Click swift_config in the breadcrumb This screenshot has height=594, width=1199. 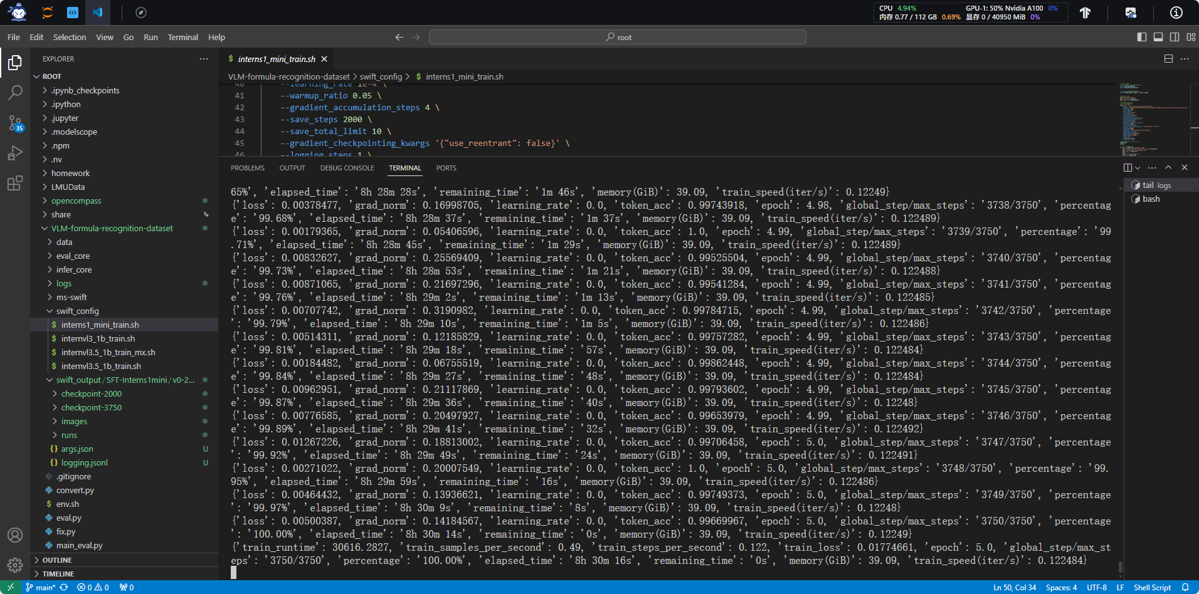coord(381,76)
